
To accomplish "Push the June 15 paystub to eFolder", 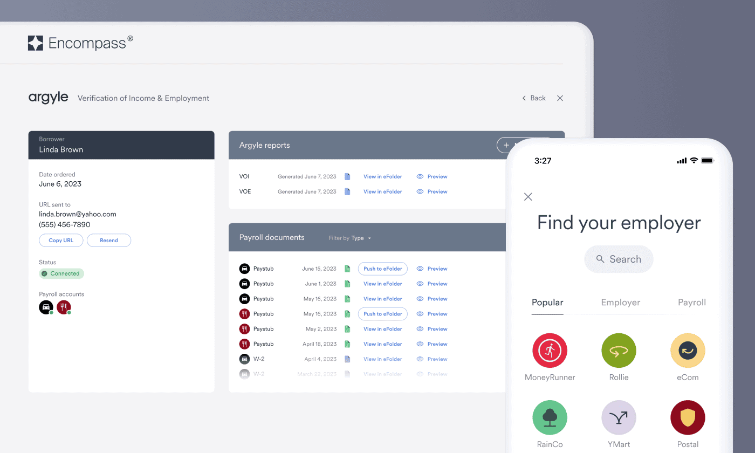I will (x=383, y=269).
